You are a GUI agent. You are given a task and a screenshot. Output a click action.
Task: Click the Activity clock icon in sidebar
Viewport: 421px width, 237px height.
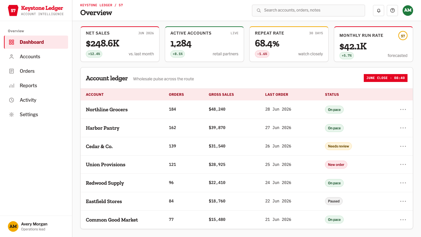click(12, 100)
